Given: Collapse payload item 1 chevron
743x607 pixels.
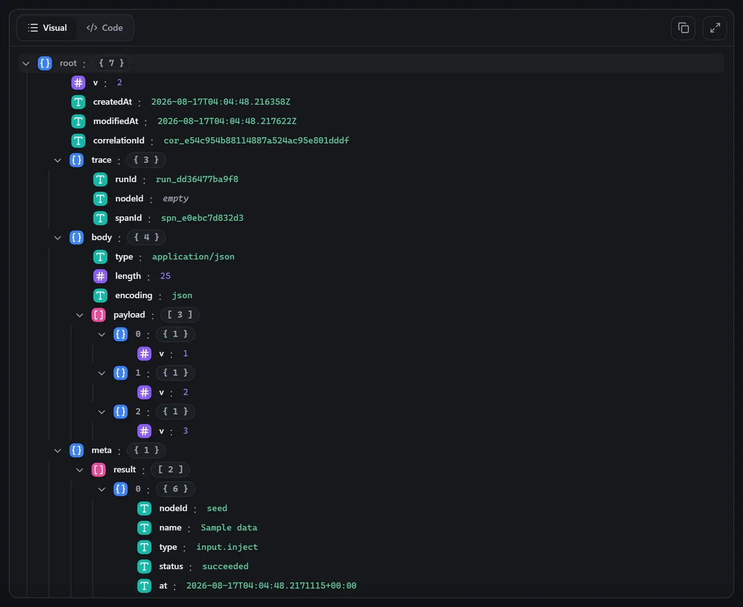Looking at the screenshot, I should [102, 373].
